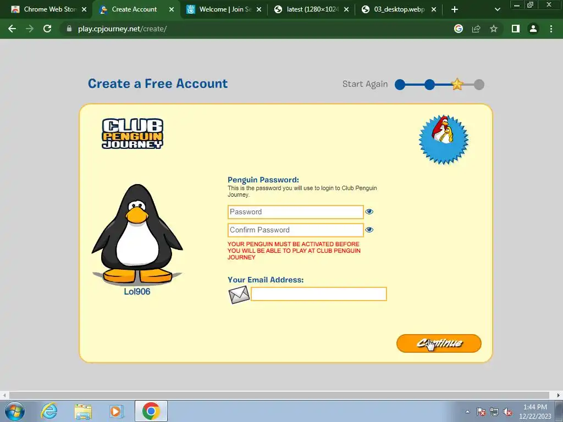Click the envelope email icon
Viewport: 563px width, 422px height.
[239, 295]
